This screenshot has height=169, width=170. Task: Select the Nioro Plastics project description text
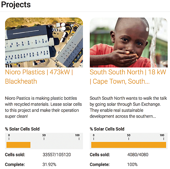point(42,107)
